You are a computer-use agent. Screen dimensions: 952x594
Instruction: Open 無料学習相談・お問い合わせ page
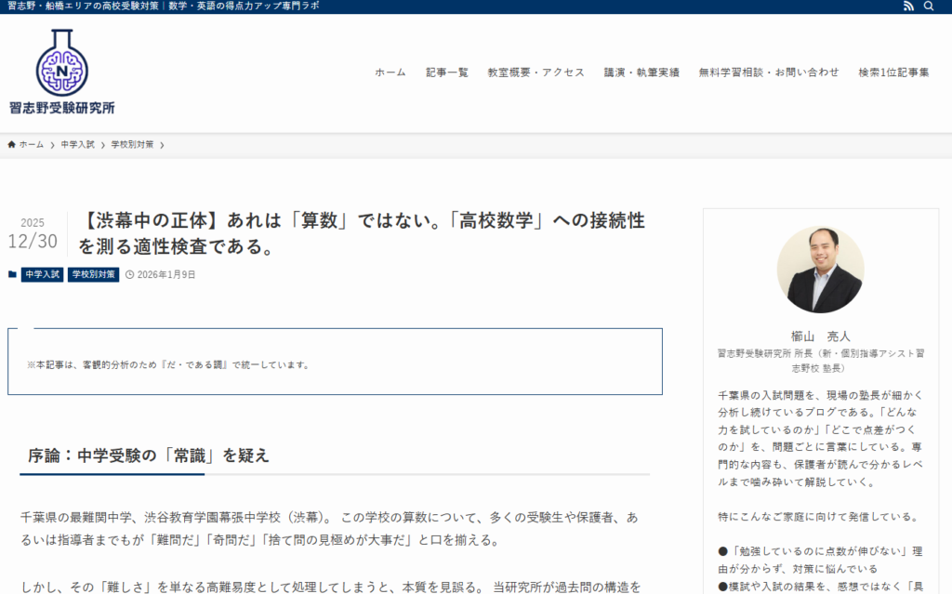tap(769, 73)
